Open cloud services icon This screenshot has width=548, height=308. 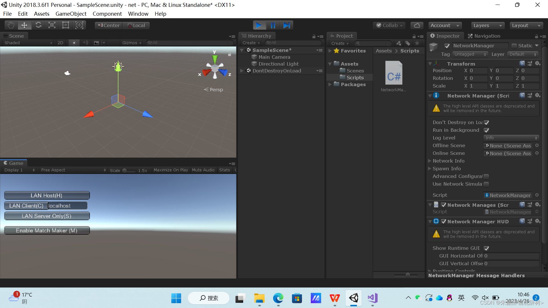click(x=417, y=25)
